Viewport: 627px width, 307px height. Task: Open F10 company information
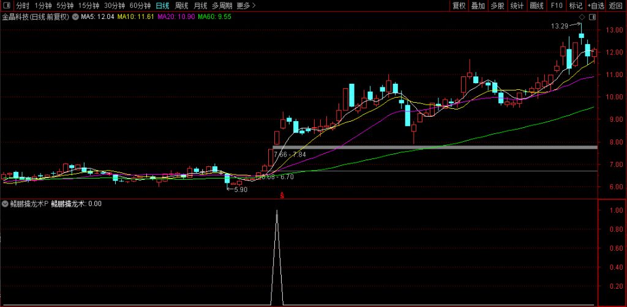coord(556,6)
